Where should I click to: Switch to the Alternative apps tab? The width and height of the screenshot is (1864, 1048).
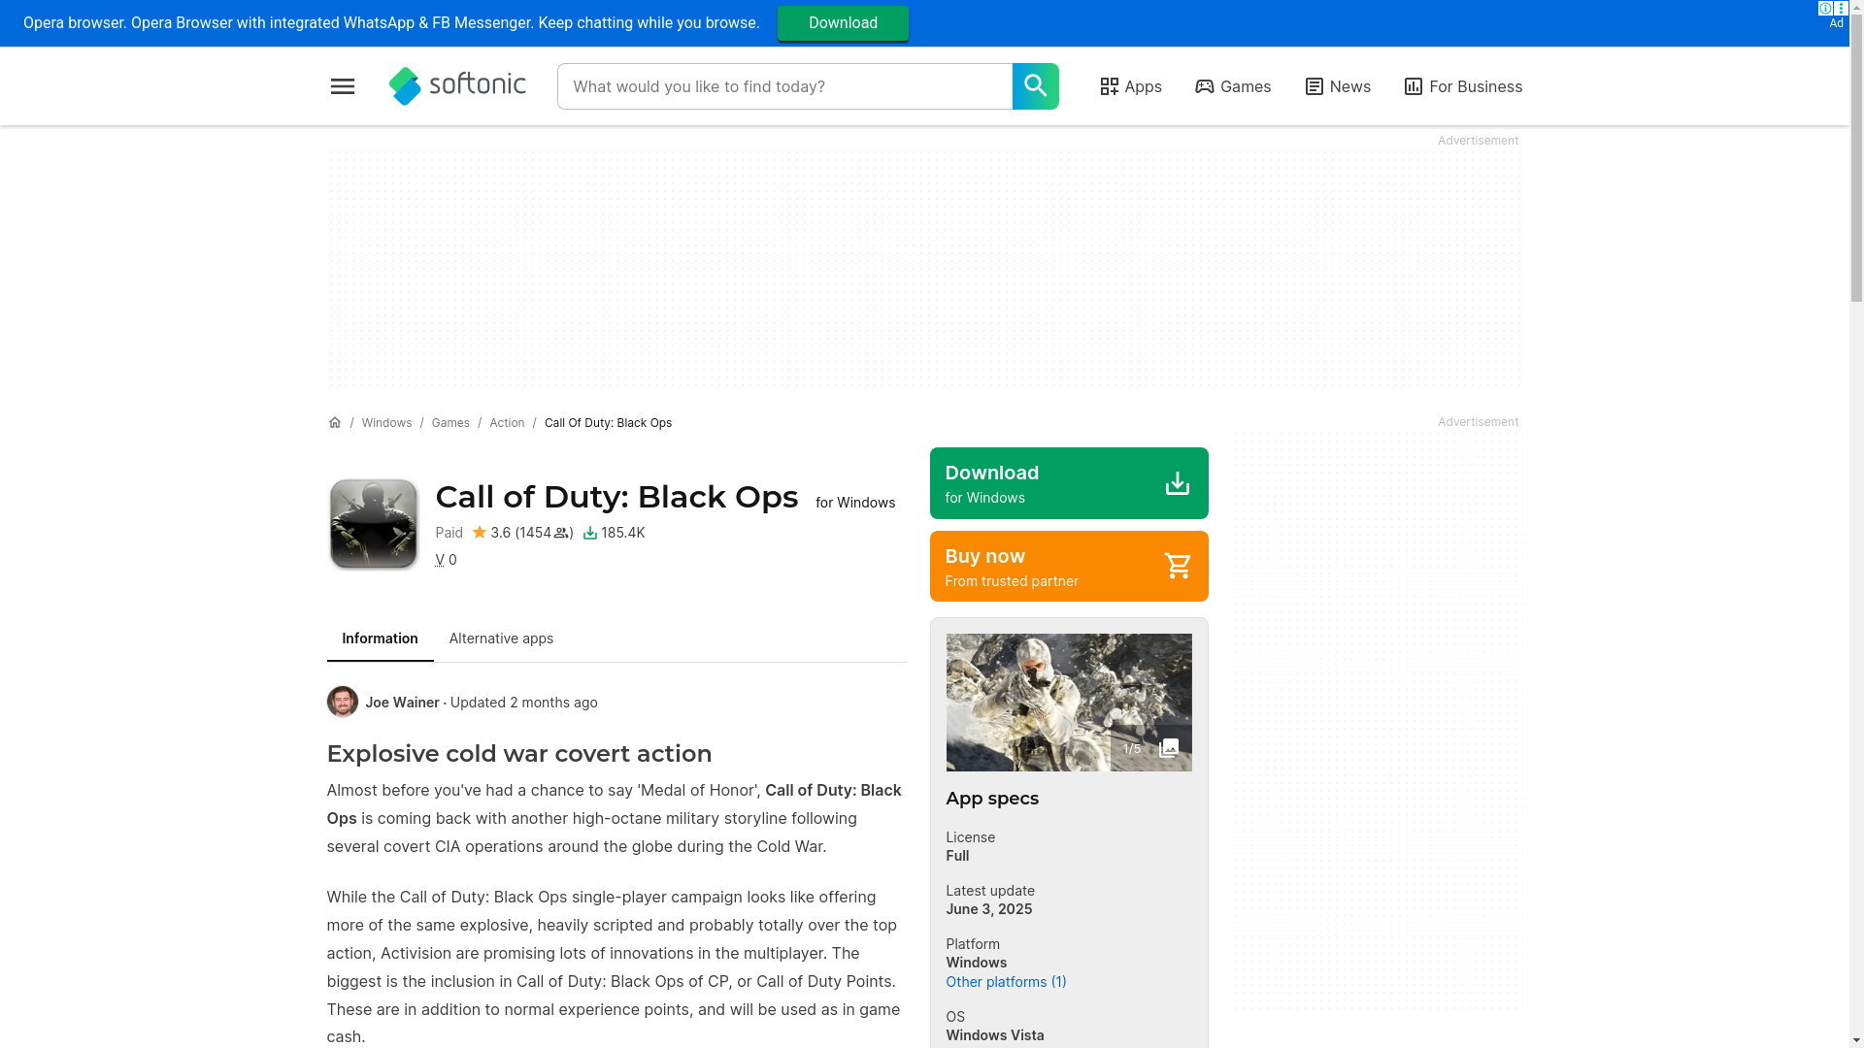click(x=501, y=639)
